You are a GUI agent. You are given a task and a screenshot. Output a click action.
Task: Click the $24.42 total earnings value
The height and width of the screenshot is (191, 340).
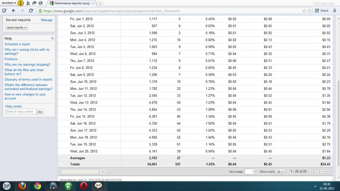326,164
